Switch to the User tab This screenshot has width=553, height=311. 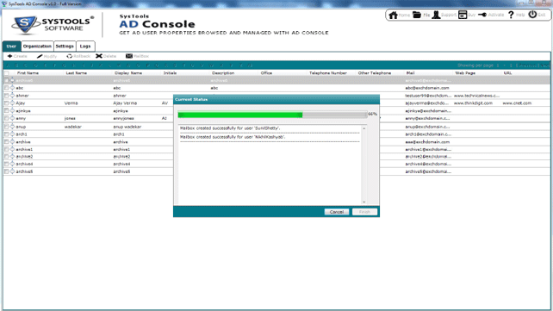(x=11, y=47)
